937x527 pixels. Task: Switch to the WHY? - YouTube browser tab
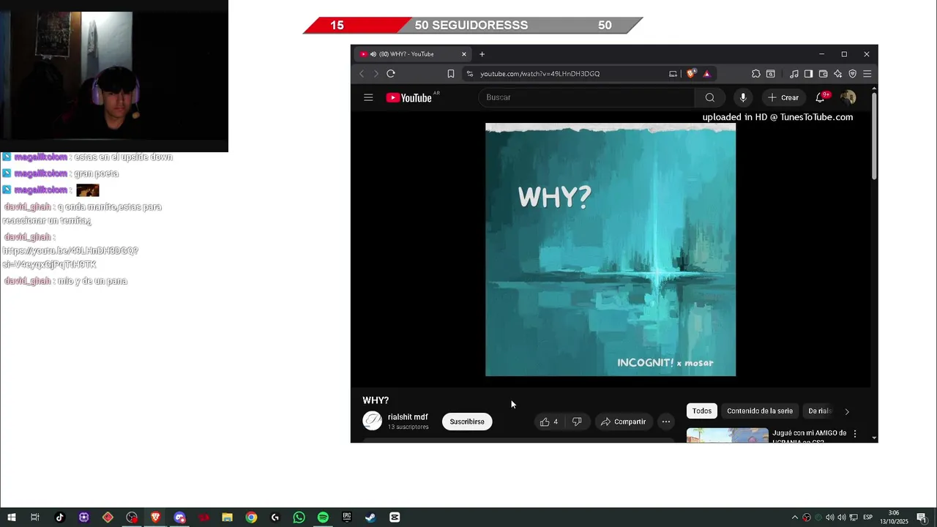pyautogui.click(x=411, y=54)
